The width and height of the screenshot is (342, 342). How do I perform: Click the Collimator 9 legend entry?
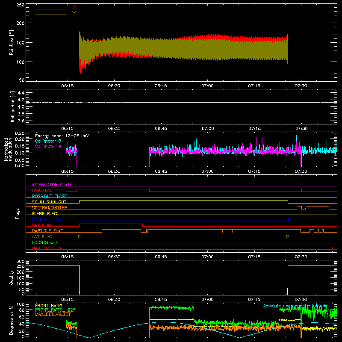pos(48,146)
